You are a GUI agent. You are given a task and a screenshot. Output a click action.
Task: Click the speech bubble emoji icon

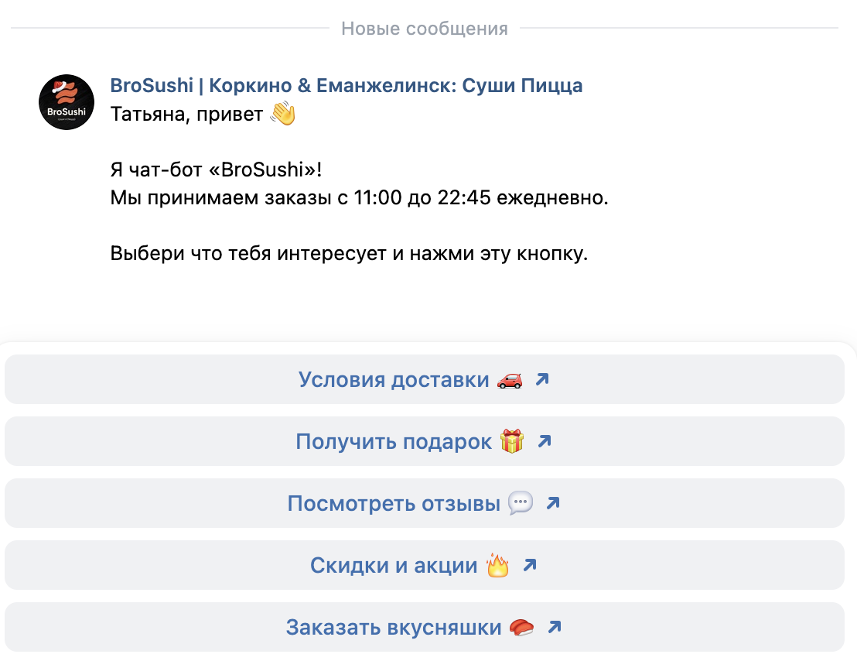coord(521,504)
